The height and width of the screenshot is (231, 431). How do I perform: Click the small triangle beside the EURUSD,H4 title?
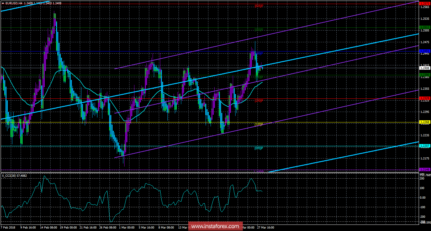point(3,3)
